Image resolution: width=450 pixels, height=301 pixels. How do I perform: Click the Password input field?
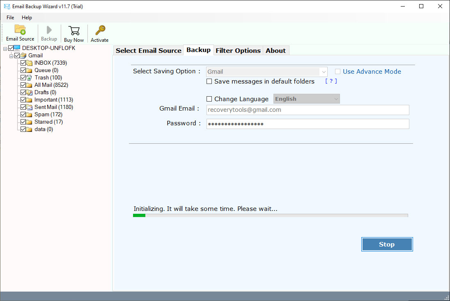(x=308, y=124)
